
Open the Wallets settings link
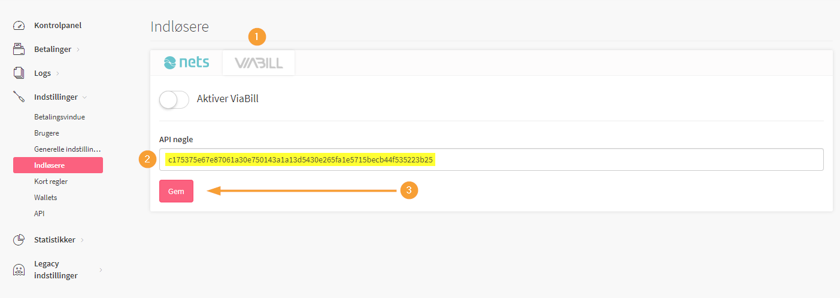click(x=46, y=197)
